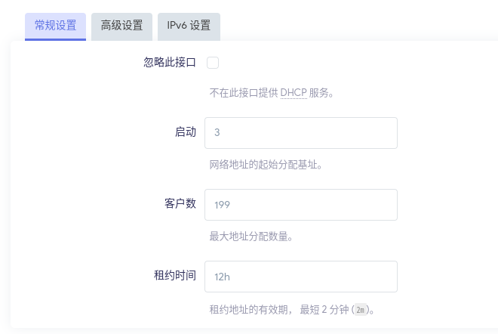
Task: Click the 客户数 field label
Action: [180, 204]
